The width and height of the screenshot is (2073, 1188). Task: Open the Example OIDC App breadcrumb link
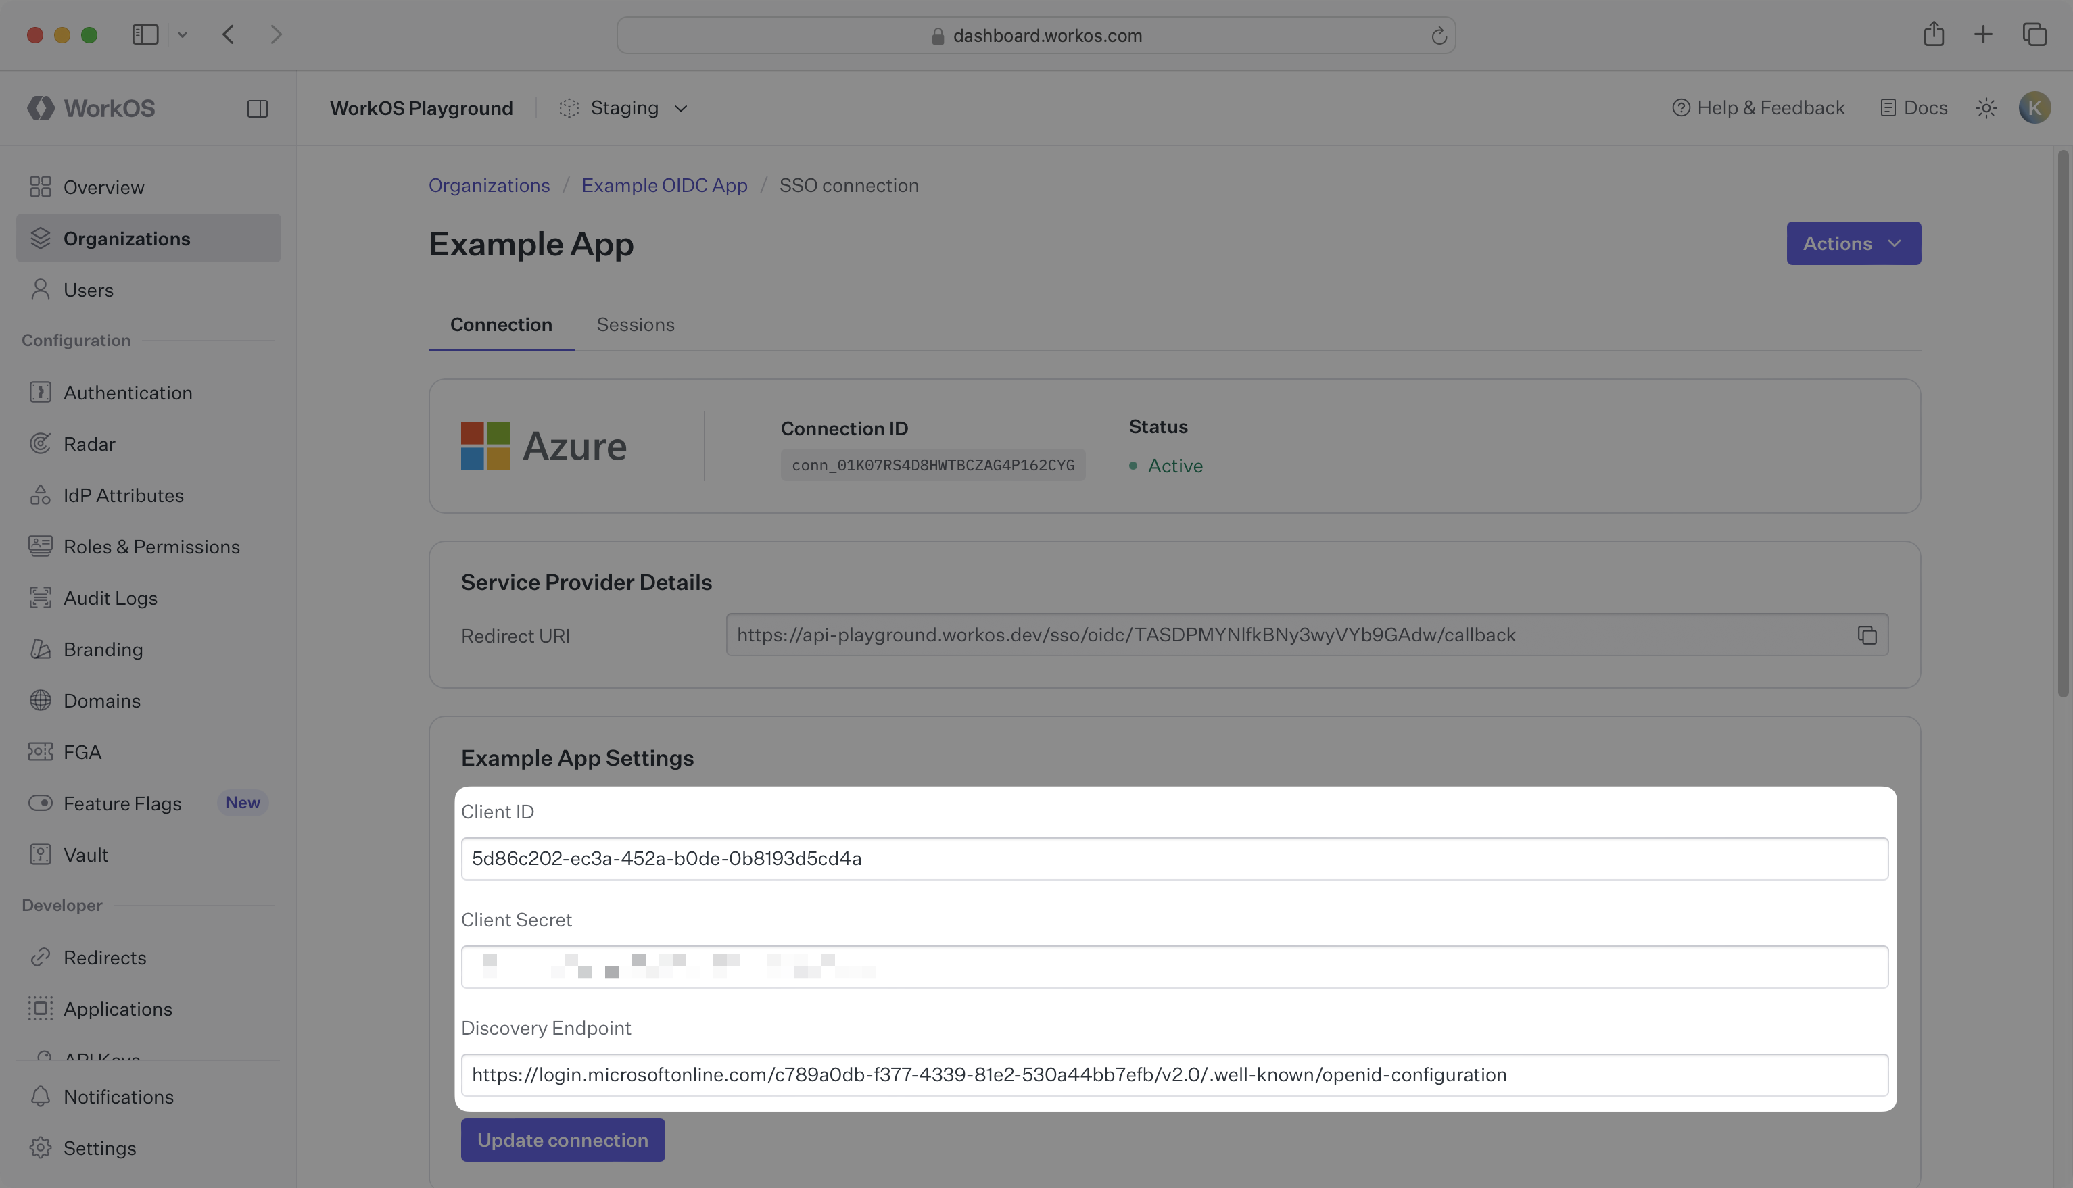(665, 185)
